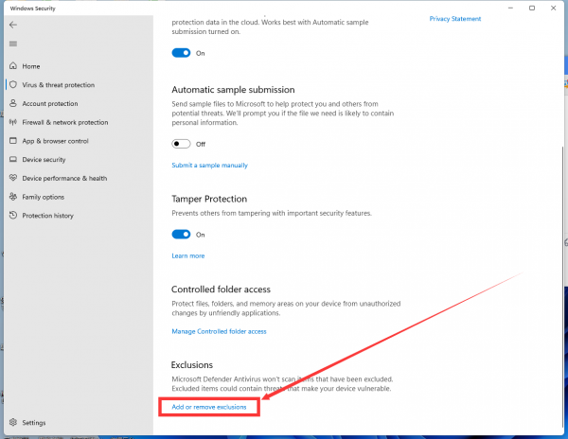The height and width of the screenshot is (439, 568).
Task: Close the Windows Security window
Action: pyautogui.click(x=553, y=8)
